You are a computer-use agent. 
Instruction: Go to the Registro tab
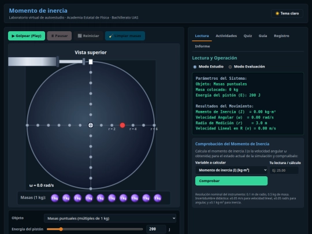point(281,36)
